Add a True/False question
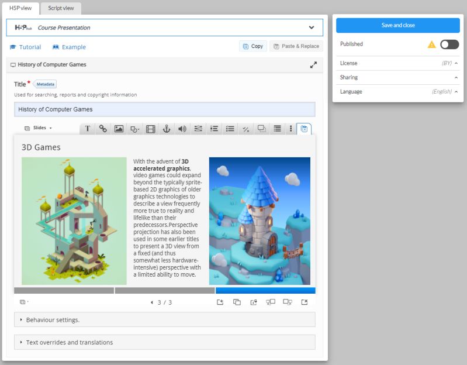The height and width of the screenshot is (365, 467). click(245, 129)
